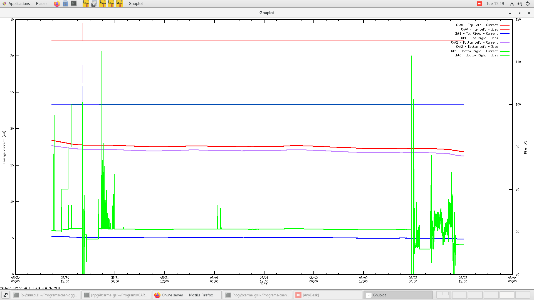This screenshot has width=534, height=300.
Task: Open the file manager from the panel
Action: tap(65, 4)
